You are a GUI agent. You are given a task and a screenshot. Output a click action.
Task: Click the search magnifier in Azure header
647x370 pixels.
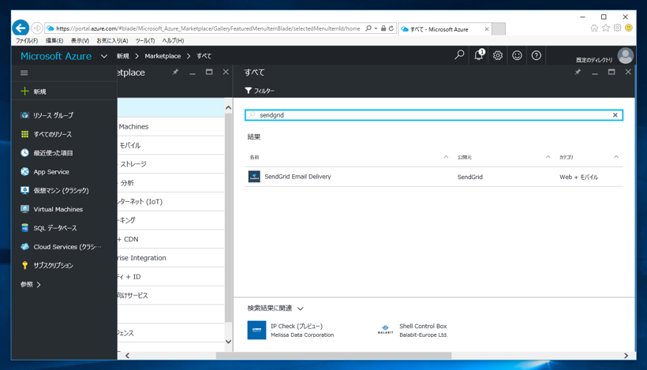coord(459,56)
